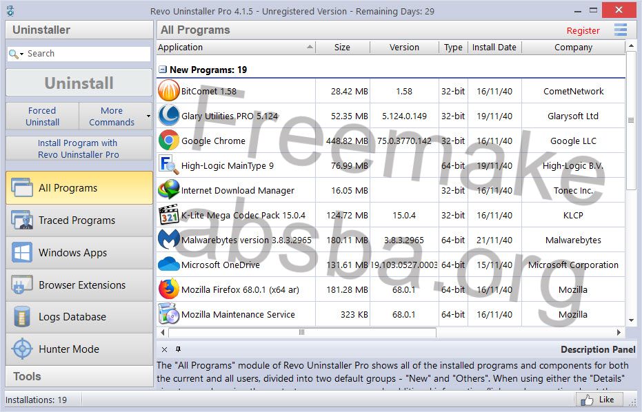Click the Installations: 19 status text
Image resolution: width=642 pixels, height=412 pixels.
click(x=36, y=400)
